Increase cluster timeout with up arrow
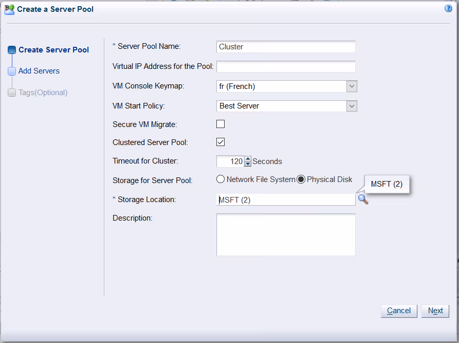 (248, 158)
